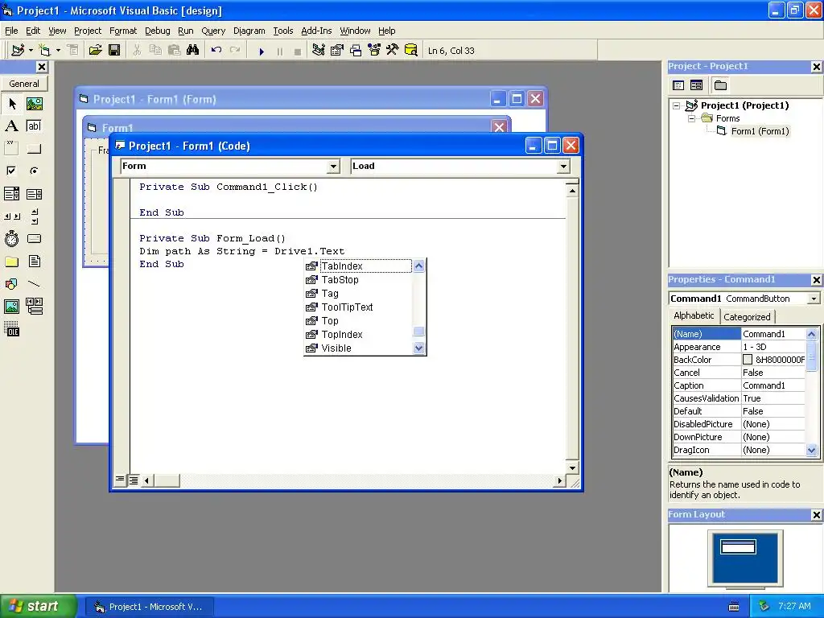Screen dimensions: 824x618
Task: Select the Frame tool in toolbox
Action: [x=12, y=149]
